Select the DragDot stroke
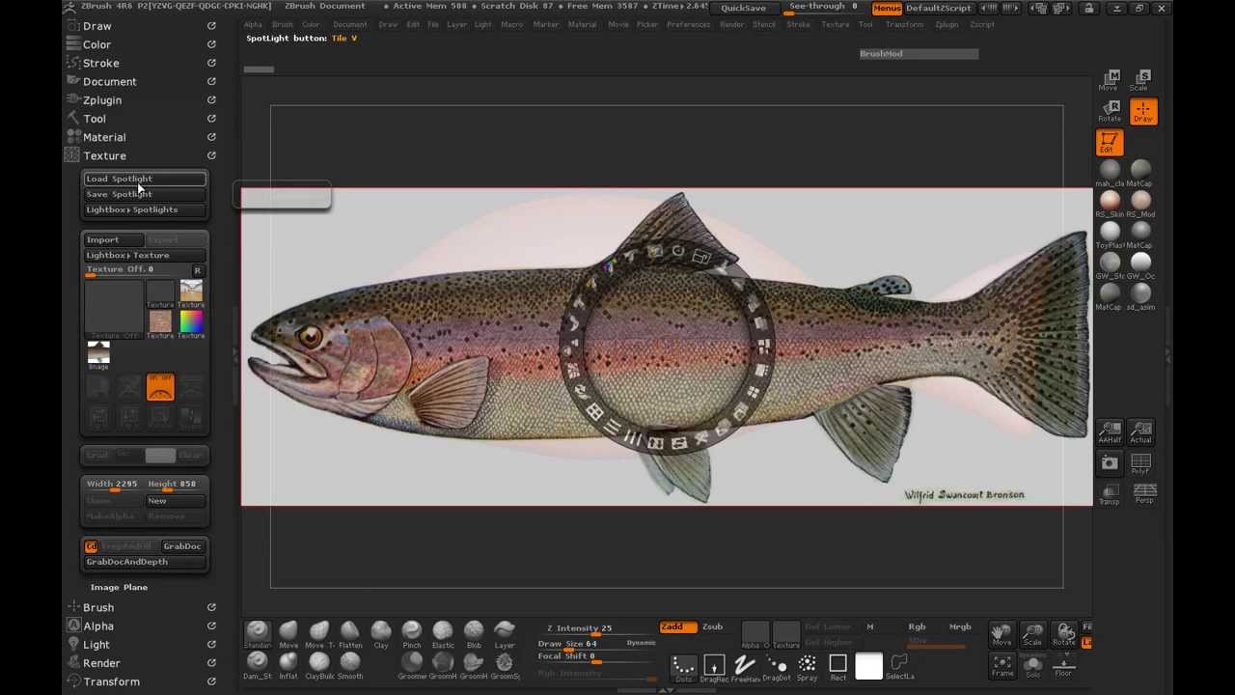The image size is (1235, 695). pyautogui.click(x=776, y=667)
